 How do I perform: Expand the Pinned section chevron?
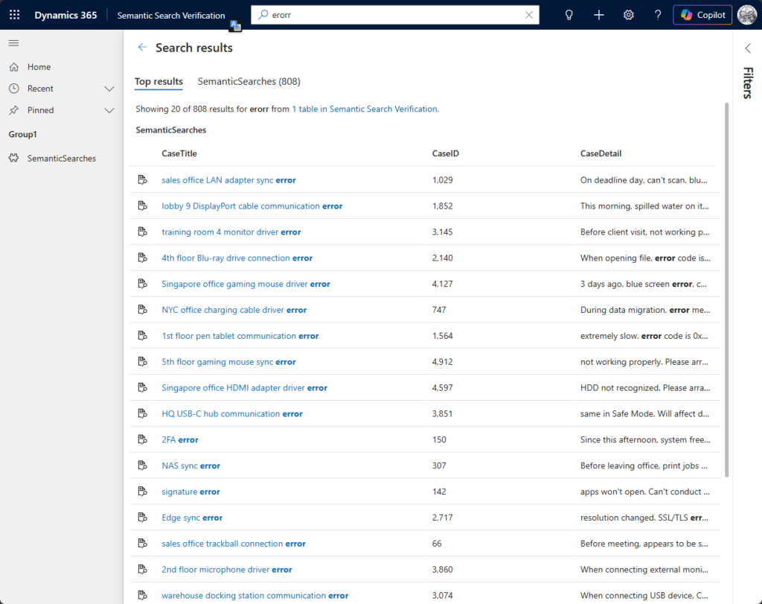[109, 110]
